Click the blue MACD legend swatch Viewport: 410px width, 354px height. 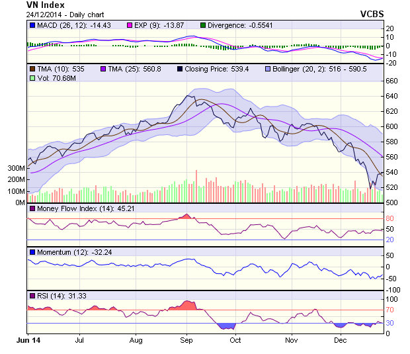coord(32,25)
